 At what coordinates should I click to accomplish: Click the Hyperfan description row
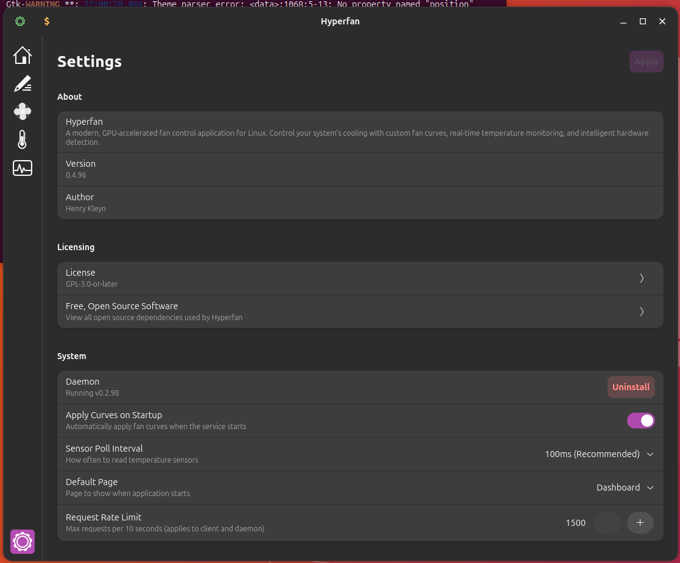click(360, 132)
